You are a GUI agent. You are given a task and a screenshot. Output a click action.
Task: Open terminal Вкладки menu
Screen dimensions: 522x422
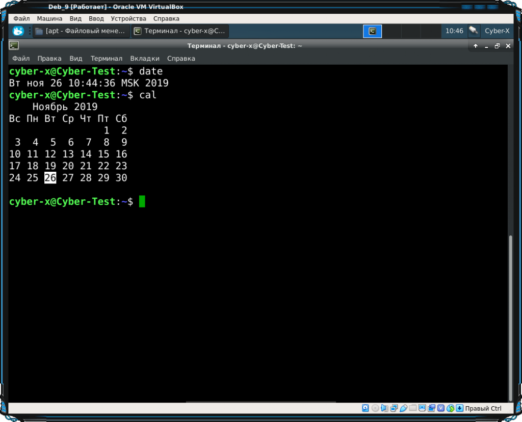pyautogui.click(x=145, y=59)
